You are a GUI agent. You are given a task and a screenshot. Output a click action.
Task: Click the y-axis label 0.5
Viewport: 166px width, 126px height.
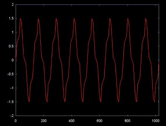click(x=11, y=46)
